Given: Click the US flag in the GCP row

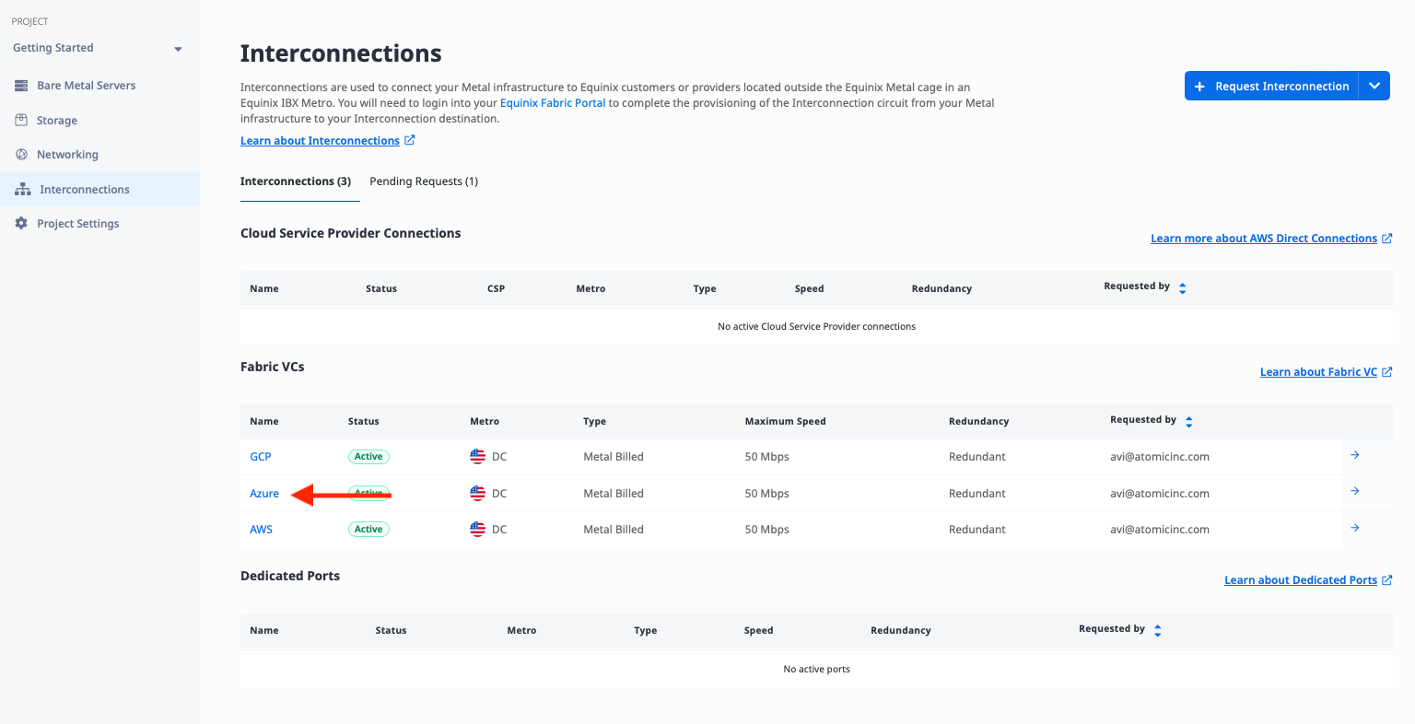Looking at the screenshot, I should click(x=477, y=456).
